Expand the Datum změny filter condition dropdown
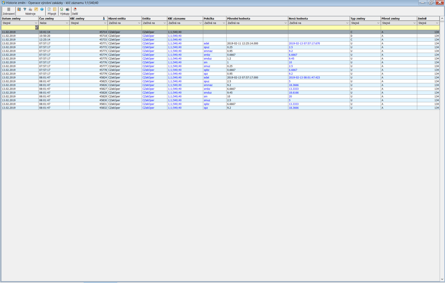Image resolution: width=445 pixels, height=283 pixels. coord(36,23)
